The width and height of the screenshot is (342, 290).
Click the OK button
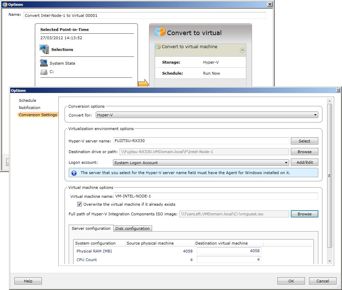291,281
